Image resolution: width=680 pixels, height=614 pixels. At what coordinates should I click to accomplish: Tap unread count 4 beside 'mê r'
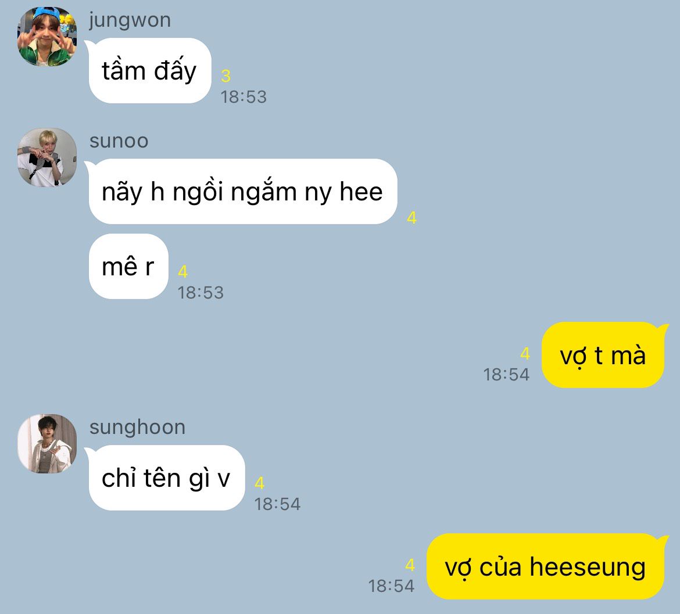point(182,272)
